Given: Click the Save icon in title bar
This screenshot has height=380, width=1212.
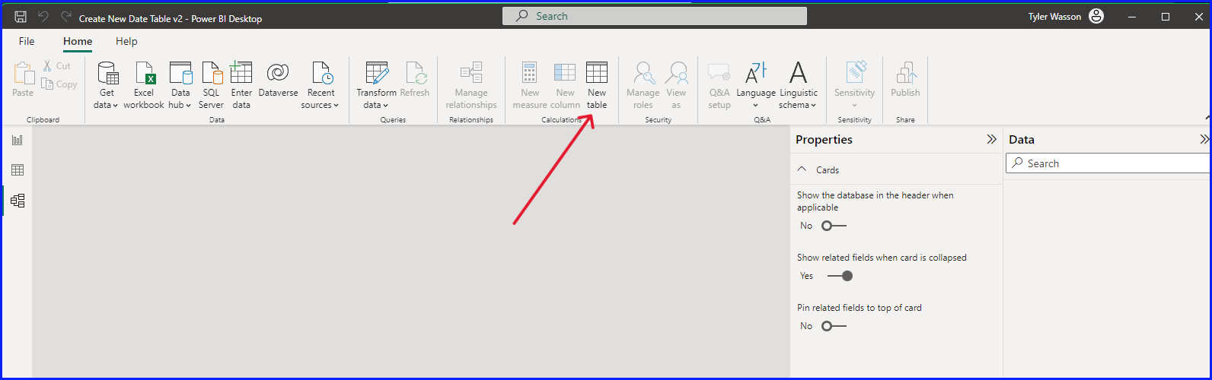Looking at the screenshot, I should pos(21,17).
